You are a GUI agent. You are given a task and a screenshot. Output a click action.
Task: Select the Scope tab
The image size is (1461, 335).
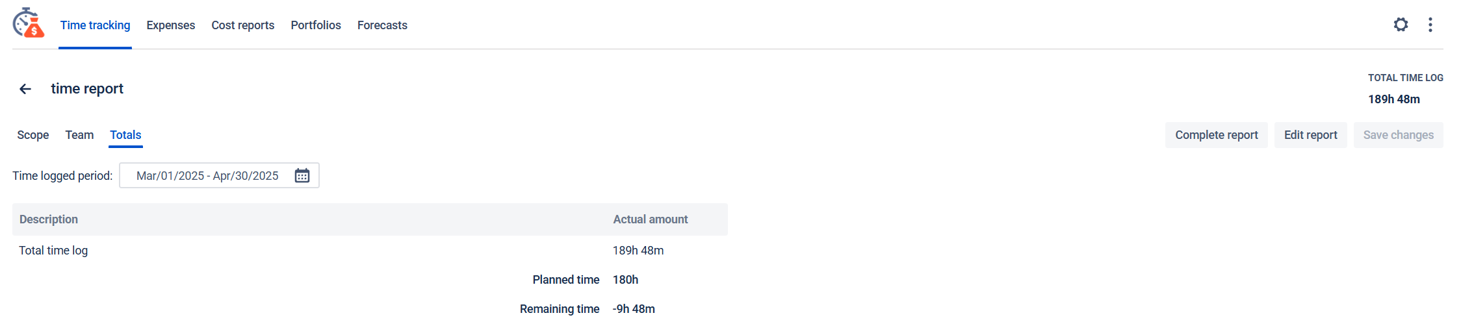33,135
